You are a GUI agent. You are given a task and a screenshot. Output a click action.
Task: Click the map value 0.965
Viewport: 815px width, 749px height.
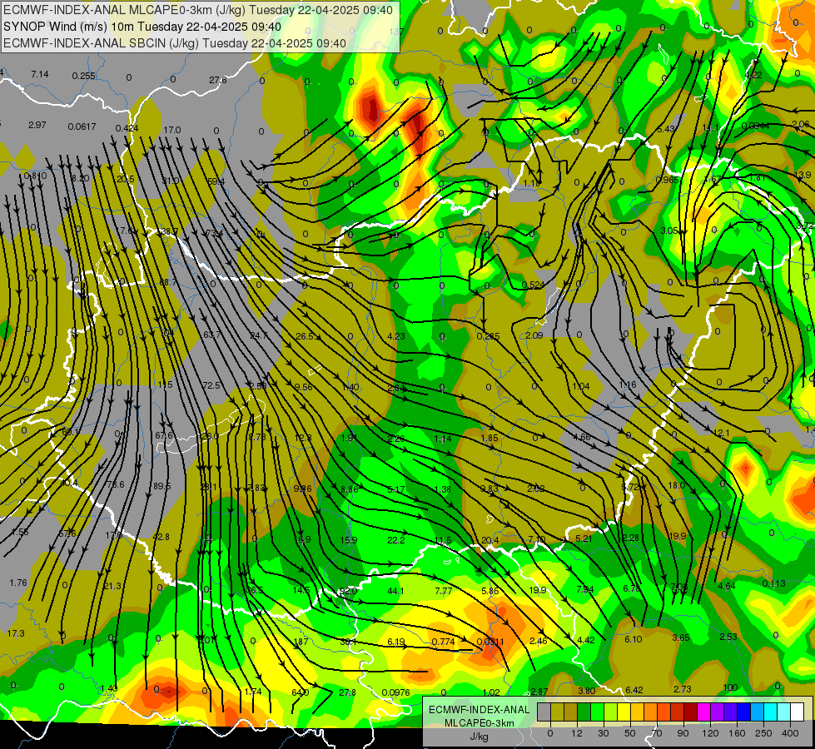pyautogui.click(x=668, y=180)
